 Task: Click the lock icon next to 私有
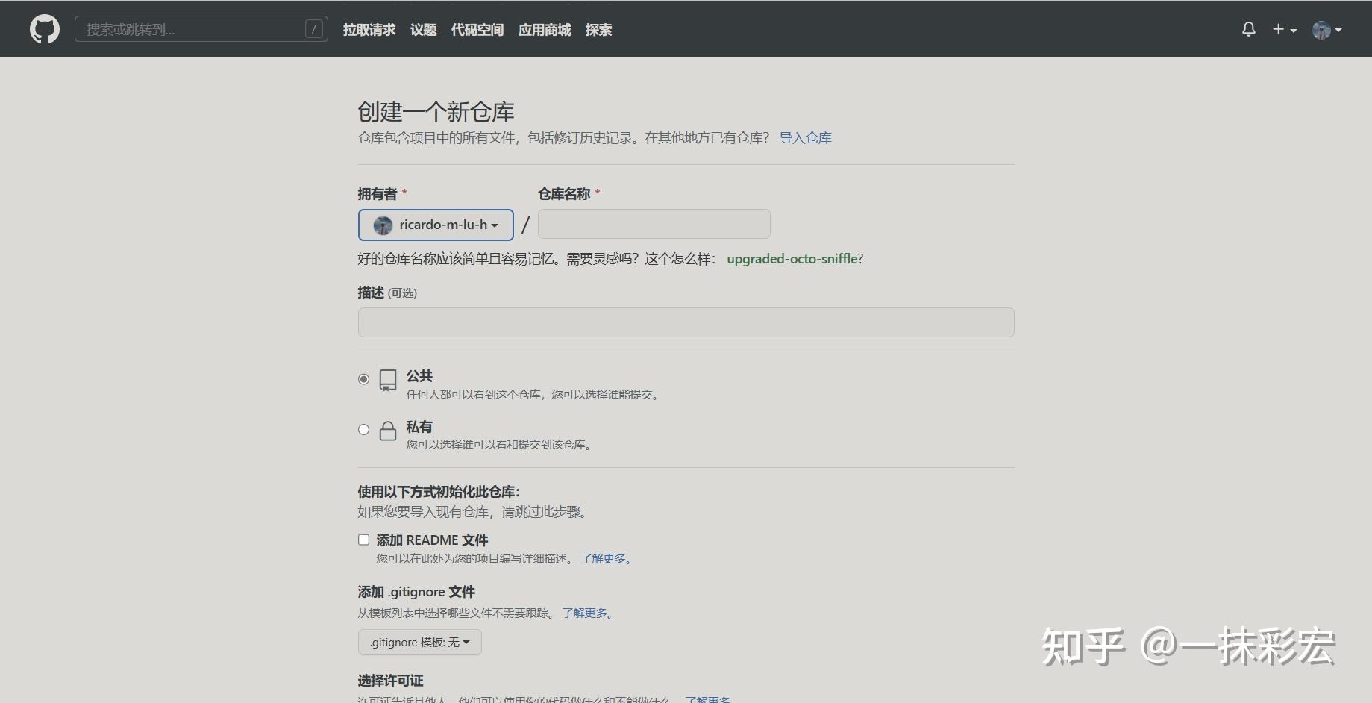point(387,431)
